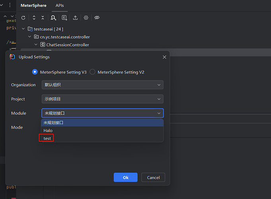
Task: Select MeterSphere Setting V3 radio button
Action: (35, 72)
